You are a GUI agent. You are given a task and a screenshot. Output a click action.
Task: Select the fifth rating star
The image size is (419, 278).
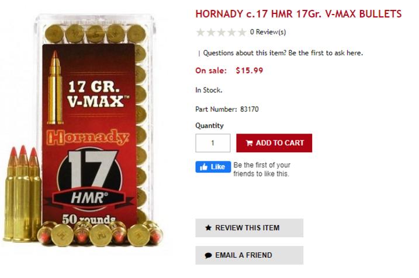click(242, 33)
